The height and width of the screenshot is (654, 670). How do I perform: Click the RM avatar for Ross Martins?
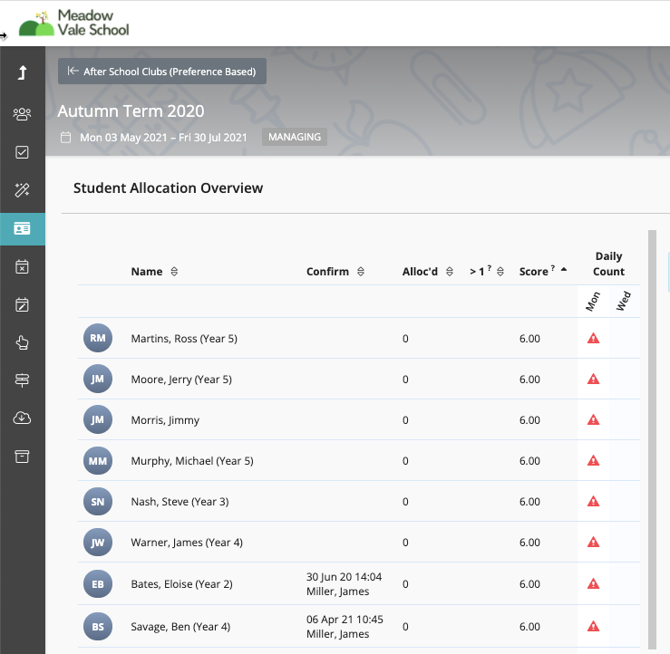click(x=98, y=338)
